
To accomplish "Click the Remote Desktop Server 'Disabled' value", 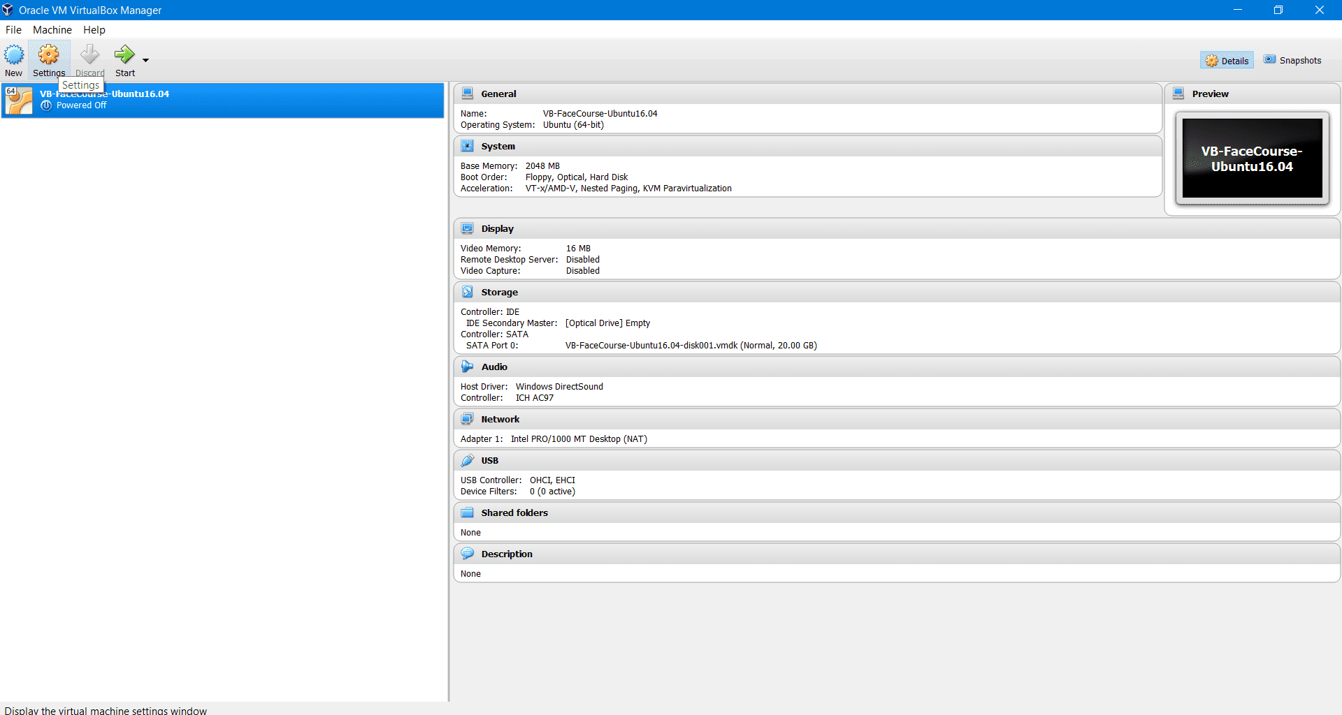I will 583,260.
